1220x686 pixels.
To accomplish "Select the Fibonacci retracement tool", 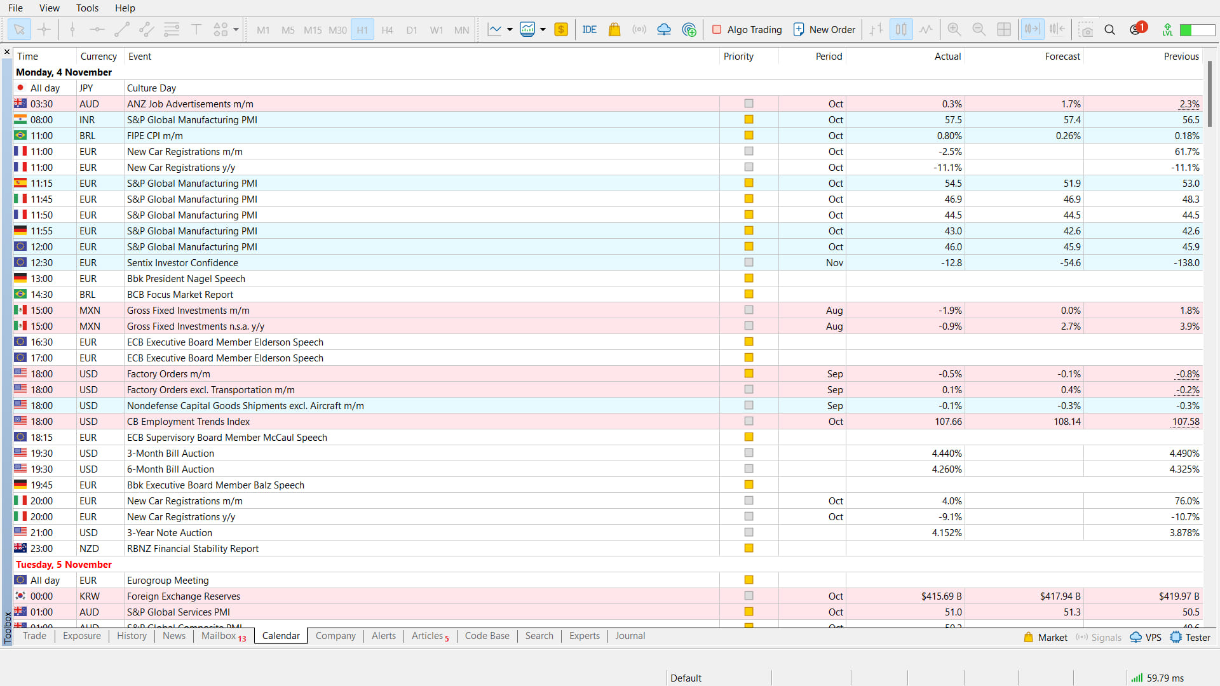I will click(x=172, y=29).
